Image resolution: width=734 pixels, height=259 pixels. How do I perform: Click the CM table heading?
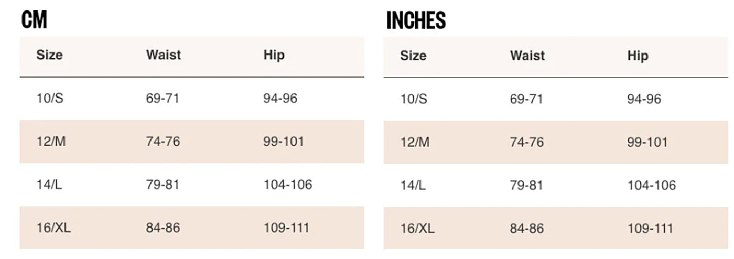(x=34, y=20)
